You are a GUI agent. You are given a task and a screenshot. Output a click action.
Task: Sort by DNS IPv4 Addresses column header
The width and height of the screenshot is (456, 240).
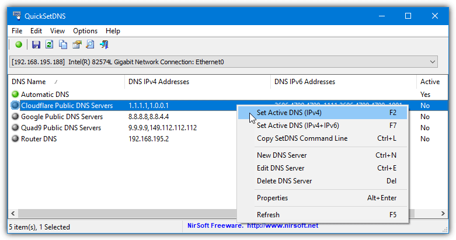[197, 82]
